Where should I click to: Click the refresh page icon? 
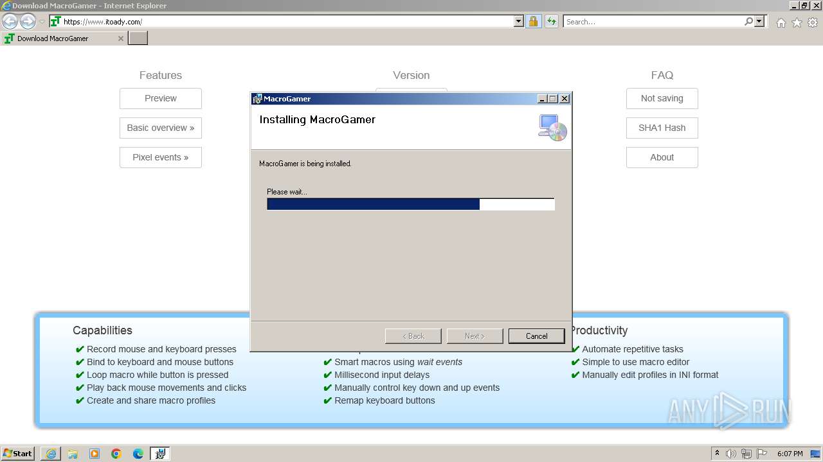551,22
